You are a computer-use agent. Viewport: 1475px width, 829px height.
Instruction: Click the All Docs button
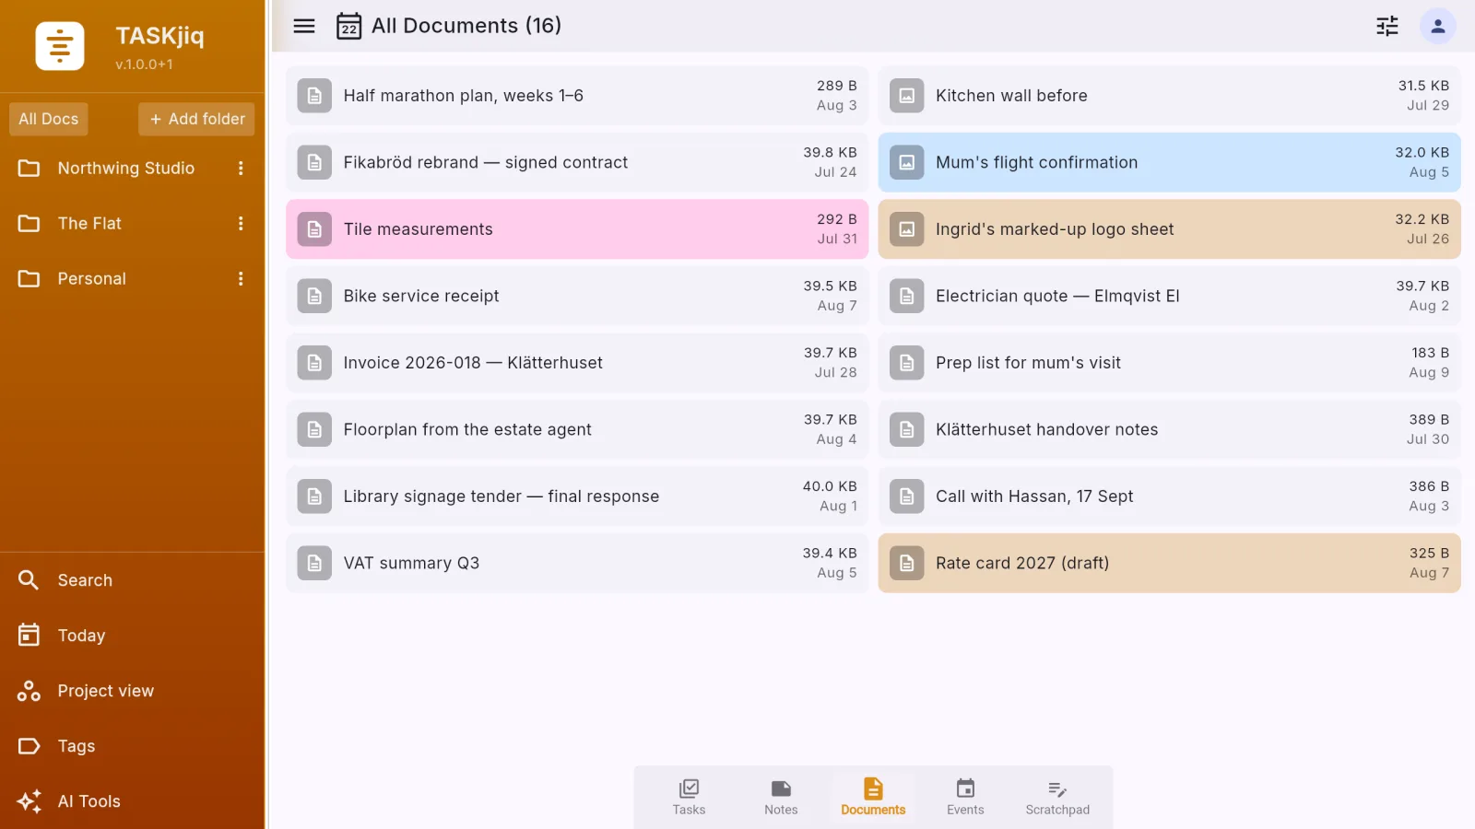coord(49,119)
